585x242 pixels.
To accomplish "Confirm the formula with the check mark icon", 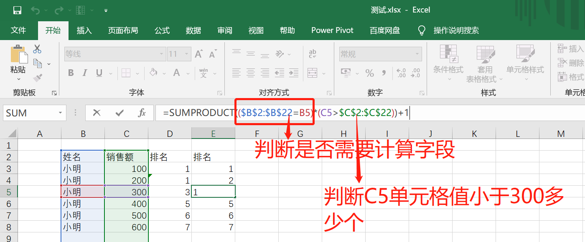I will (x=120, y=113).
